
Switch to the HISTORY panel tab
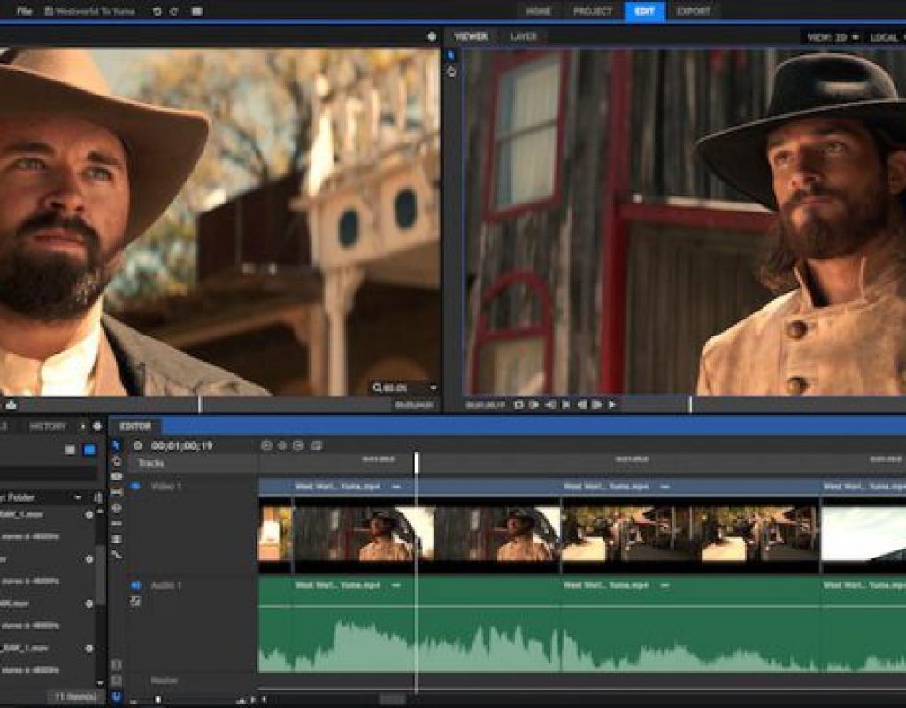point(48,426)
